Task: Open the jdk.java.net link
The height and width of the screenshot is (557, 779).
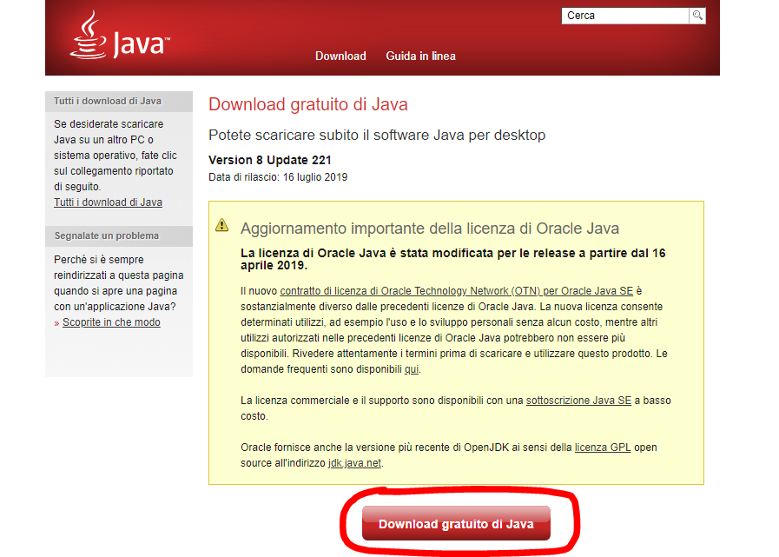Action: (354, 463)
